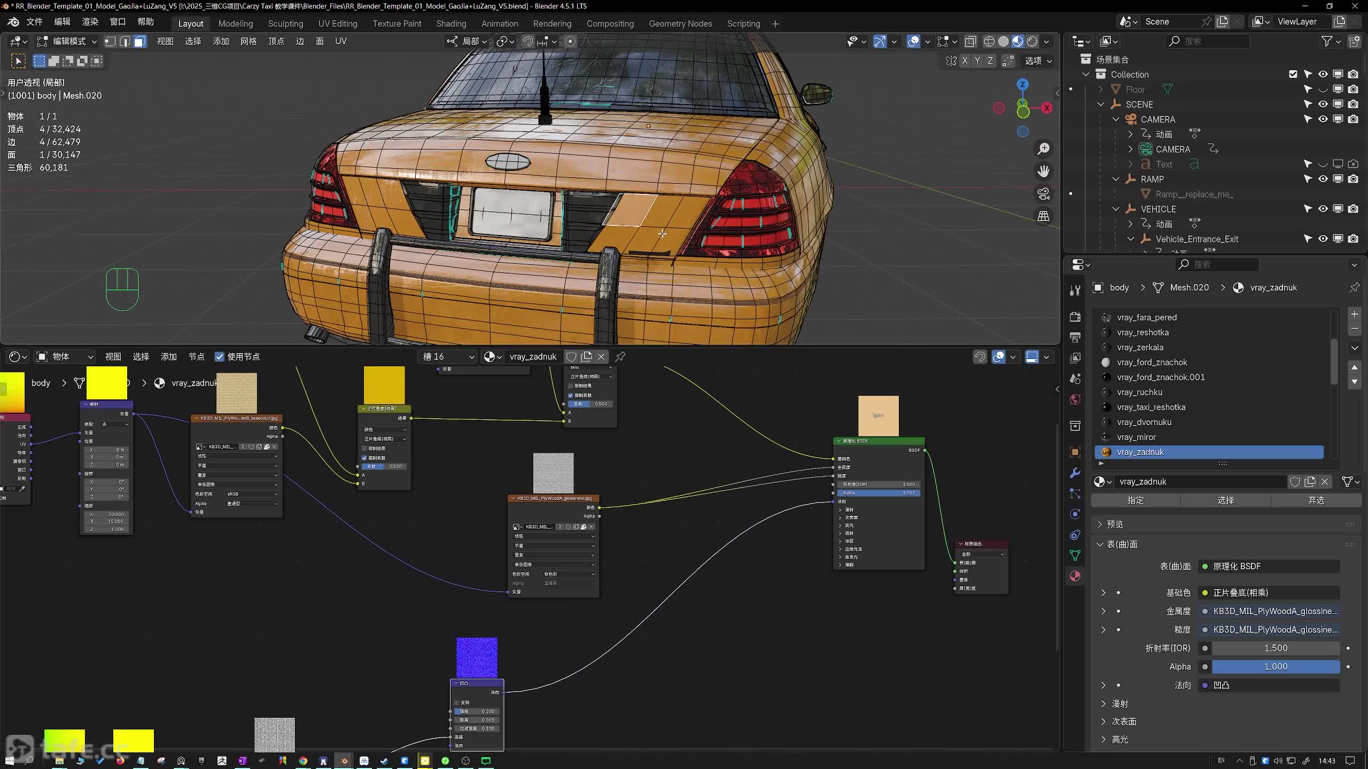The width and height of the screenshot is (1368, 769).
Task: Toggle camera view gizmo icon
Action: pos(1043,194)
